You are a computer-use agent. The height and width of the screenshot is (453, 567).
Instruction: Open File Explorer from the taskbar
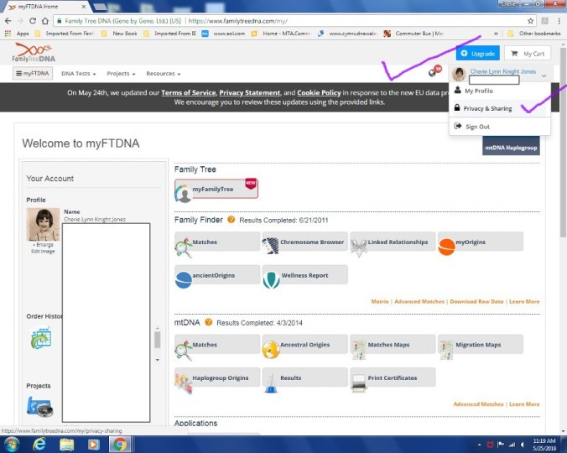coord(67,444)
